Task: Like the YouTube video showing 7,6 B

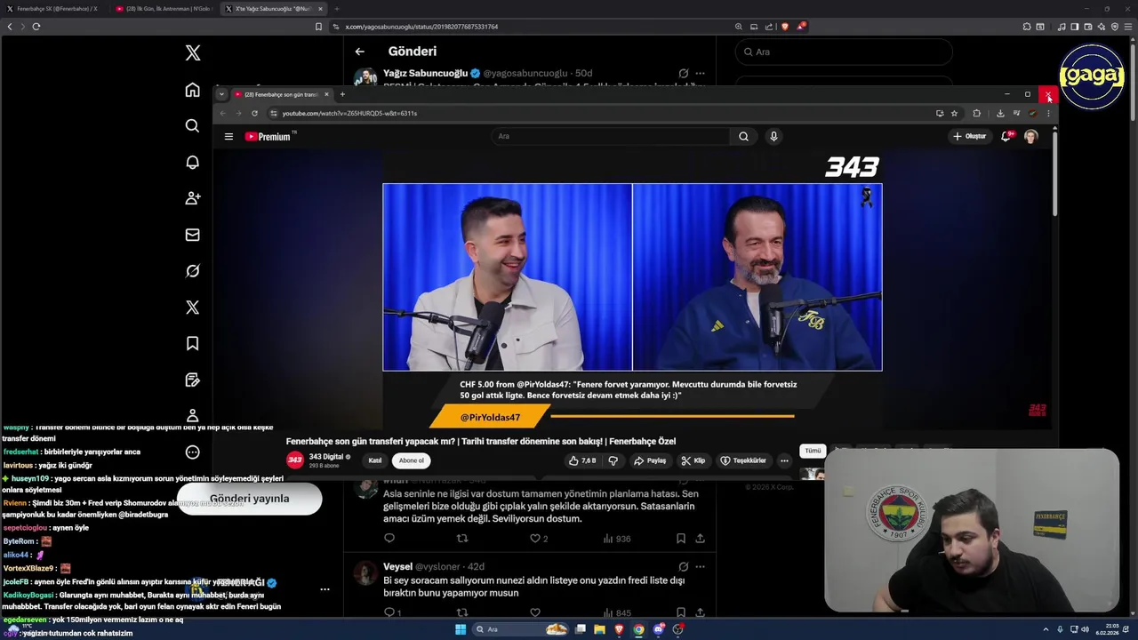Action: click(582, 460)
